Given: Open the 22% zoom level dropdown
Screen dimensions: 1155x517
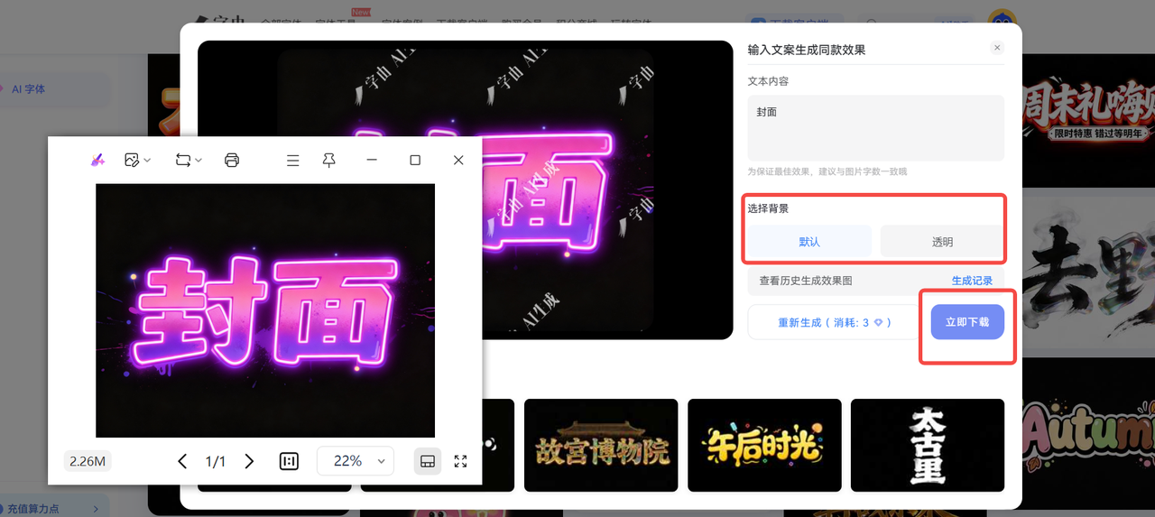Looking at the screenshot, I should point(356,461).
